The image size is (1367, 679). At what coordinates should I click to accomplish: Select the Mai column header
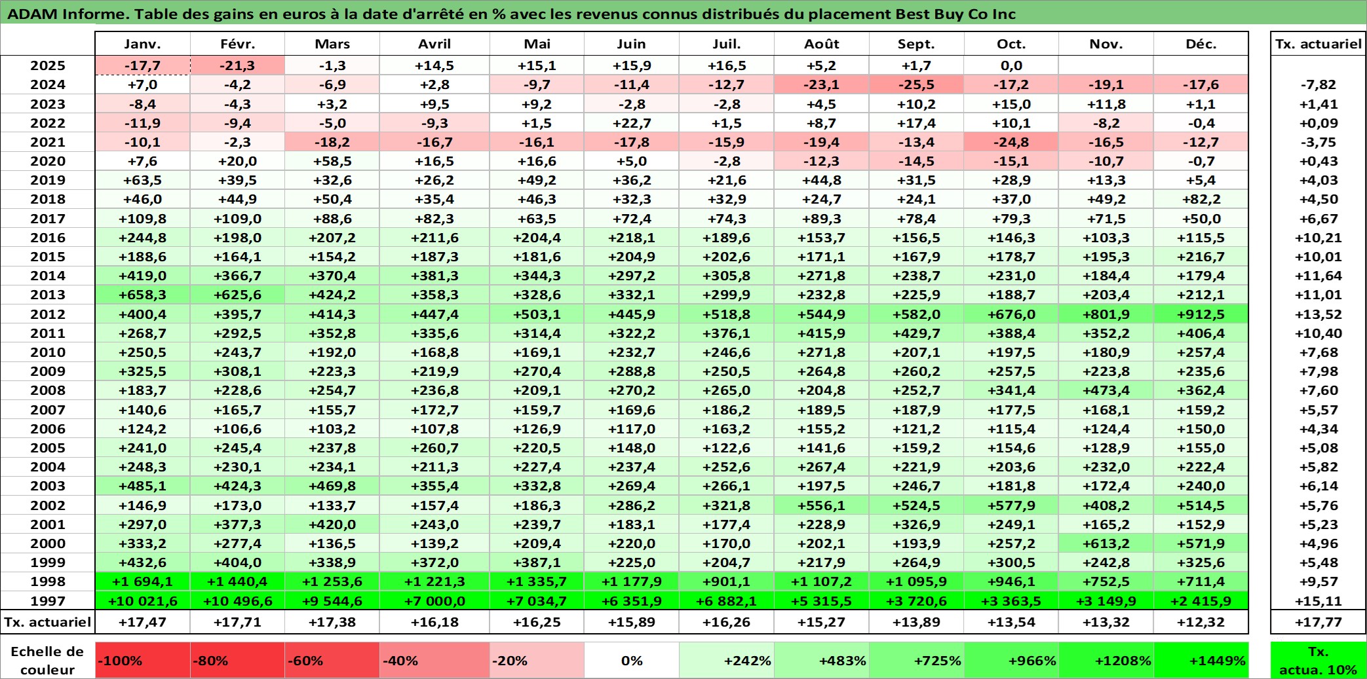coord(537,44)
